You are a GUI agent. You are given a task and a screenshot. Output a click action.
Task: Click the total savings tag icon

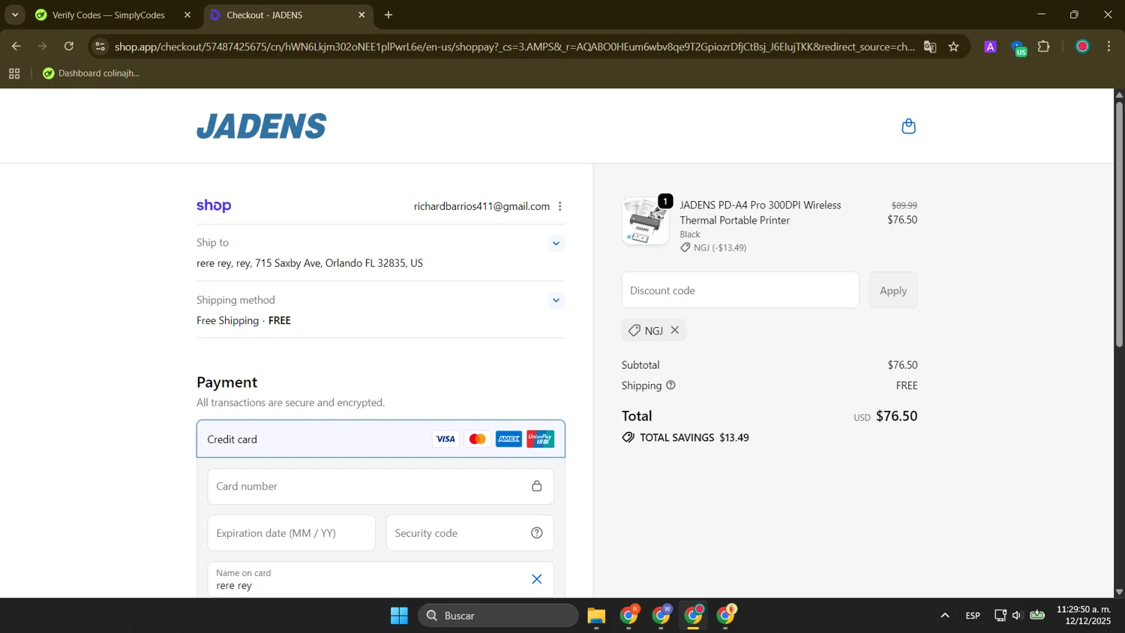(628, 437)
